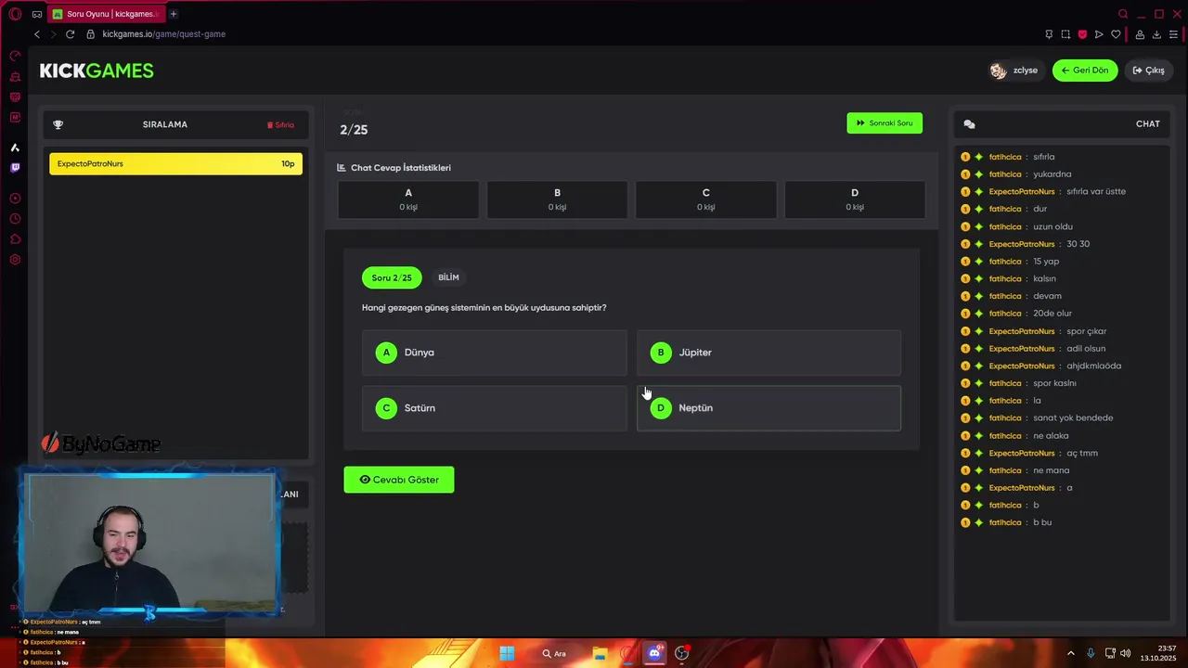Open Easy Setup sliders icon
The image size is (1188, 668).
coord(1173,34)
